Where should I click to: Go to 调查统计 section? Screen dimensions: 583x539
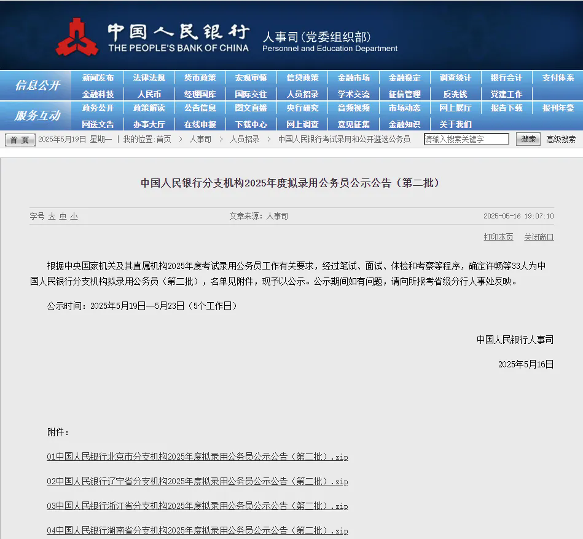point(455,78)
